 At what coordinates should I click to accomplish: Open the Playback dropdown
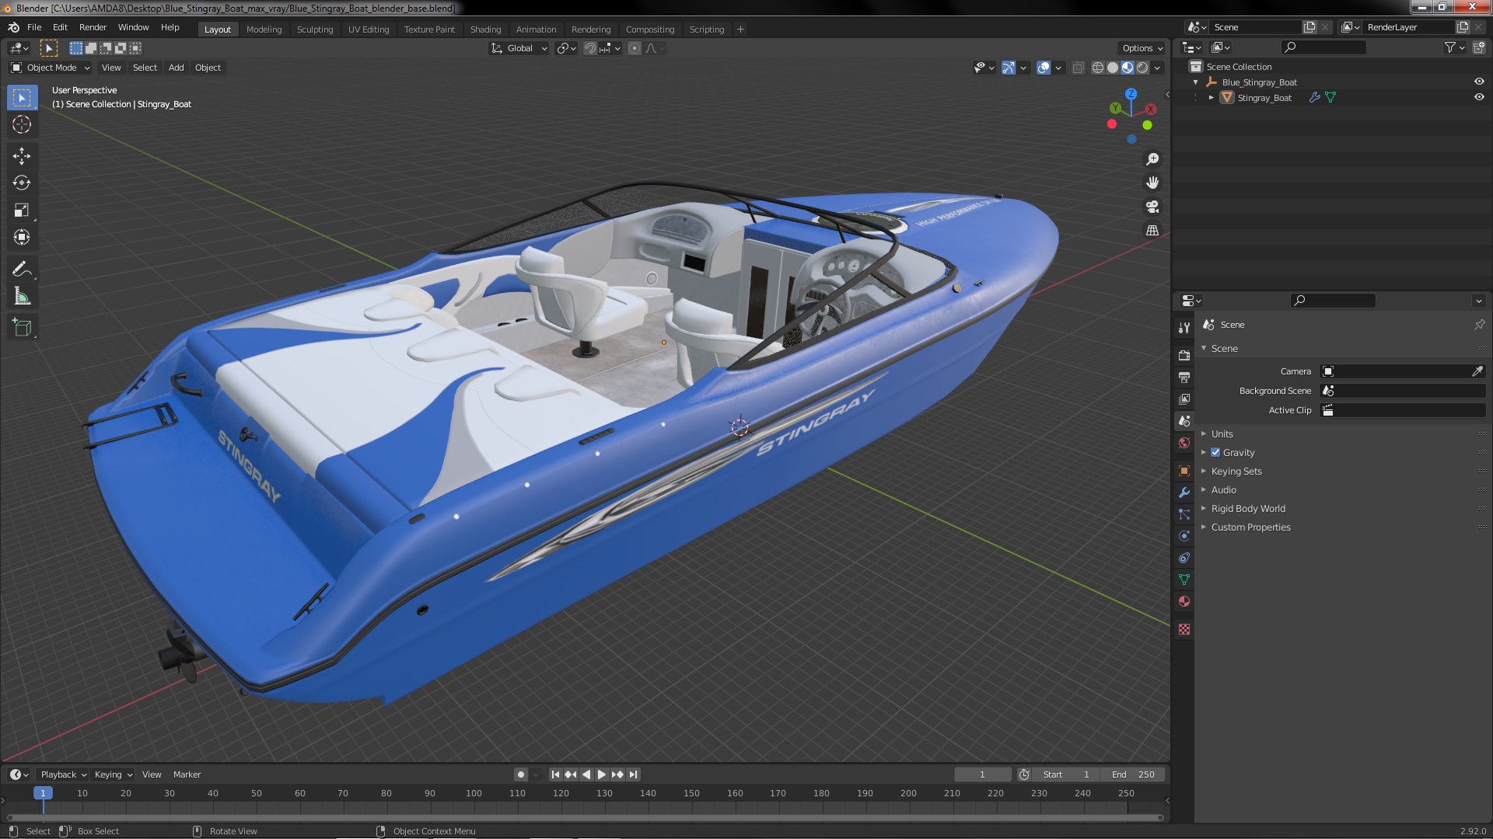pyautogui.click(x=63, y=775)
